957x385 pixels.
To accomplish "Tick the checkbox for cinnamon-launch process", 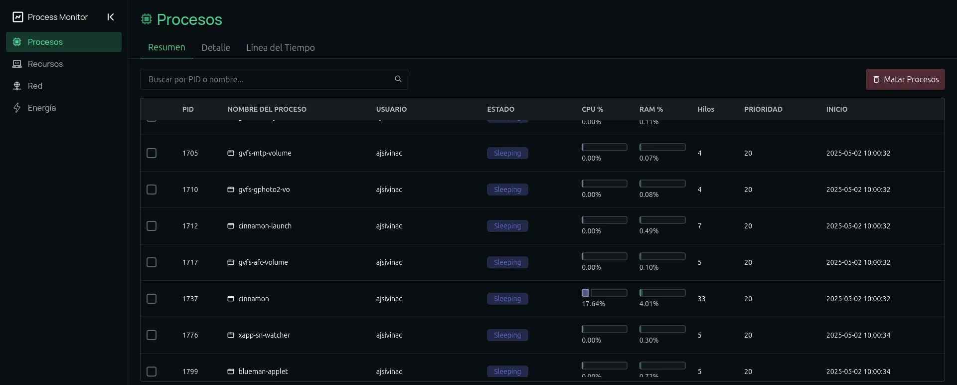I will coord(152,226).
